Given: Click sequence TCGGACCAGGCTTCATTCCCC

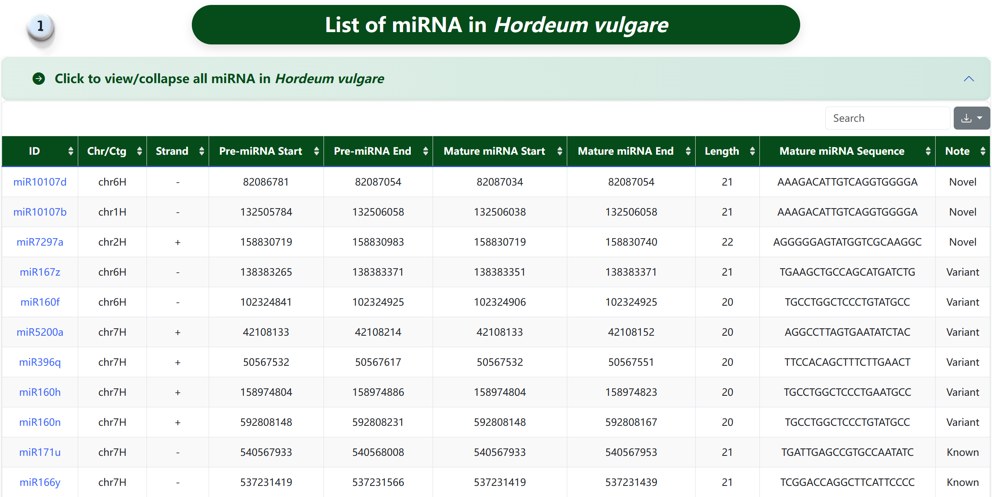Looking at the screenshot, I should (847, 482).
